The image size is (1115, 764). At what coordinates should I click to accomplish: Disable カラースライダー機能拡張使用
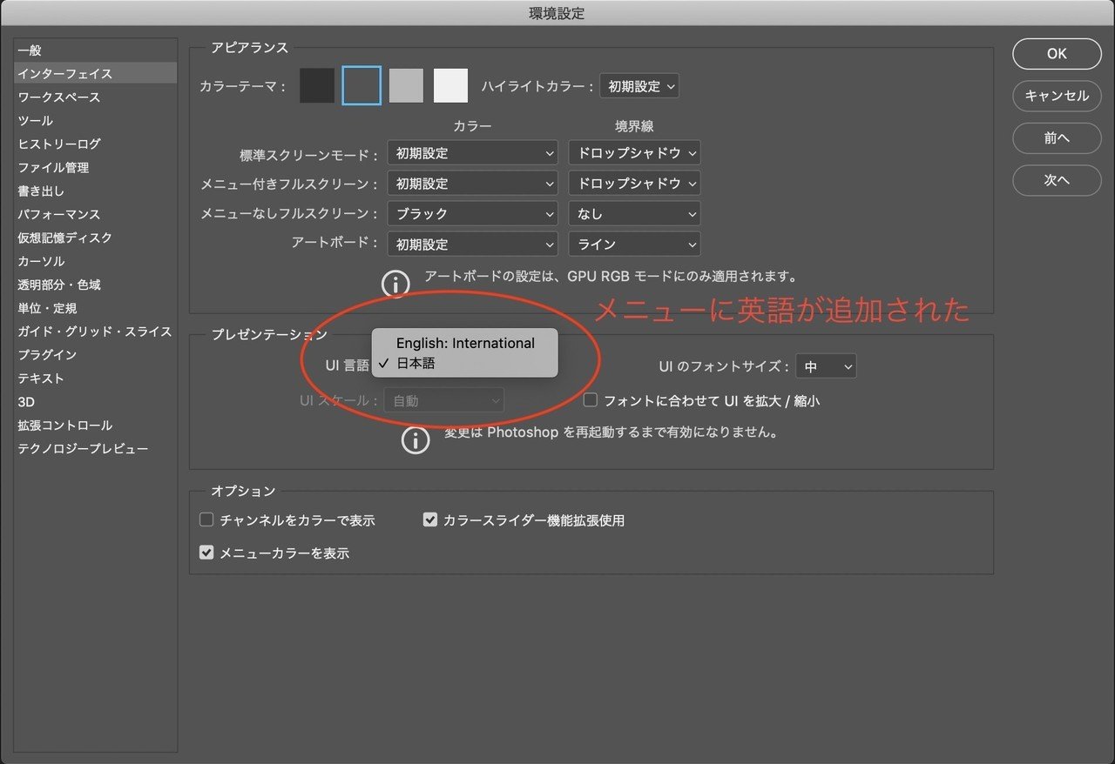(x=429, y=519)
